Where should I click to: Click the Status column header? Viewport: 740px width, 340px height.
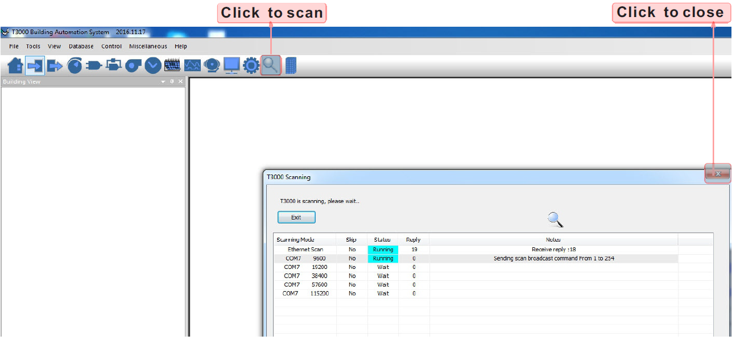tap(383, 240)
